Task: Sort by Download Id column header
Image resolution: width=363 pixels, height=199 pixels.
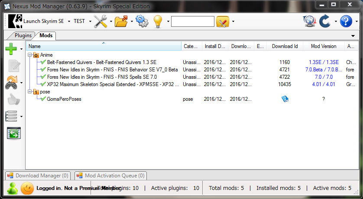Action: coord(285,46)
